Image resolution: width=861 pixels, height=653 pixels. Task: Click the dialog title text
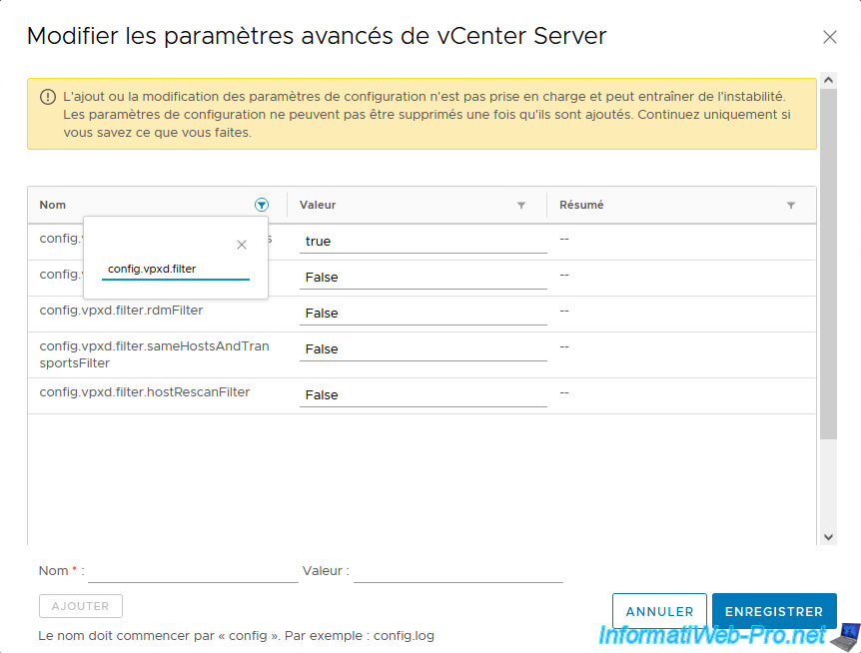click(x=317, y=36)
